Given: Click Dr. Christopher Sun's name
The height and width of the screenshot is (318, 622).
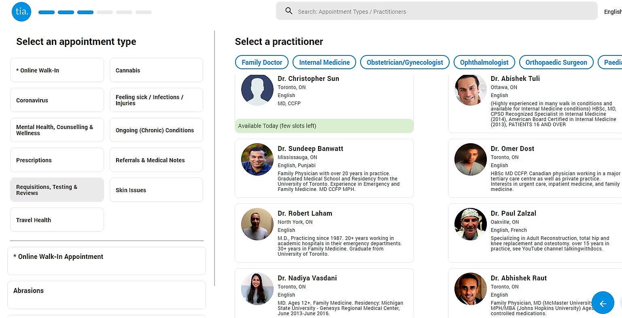Looking at the screenshot, I should (308, 78).
